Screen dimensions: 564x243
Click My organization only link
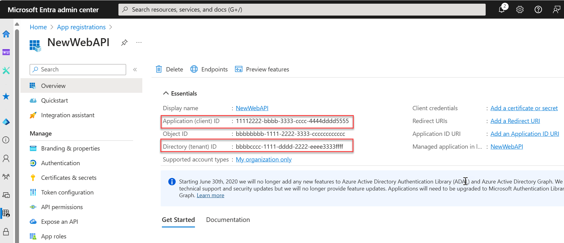point(264,159)
